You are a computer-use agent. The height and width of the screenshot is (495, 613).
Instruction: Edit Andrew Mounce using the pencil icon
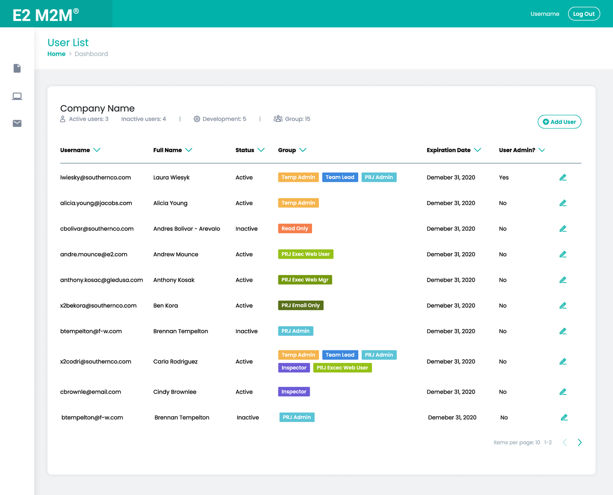click(562, 254)
